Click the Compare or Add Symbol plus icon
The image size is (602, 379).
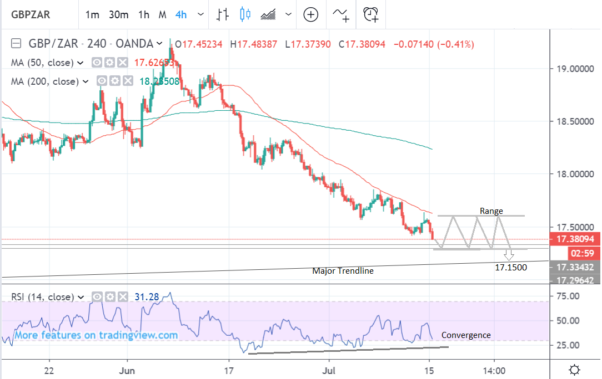tap(310, 14)
